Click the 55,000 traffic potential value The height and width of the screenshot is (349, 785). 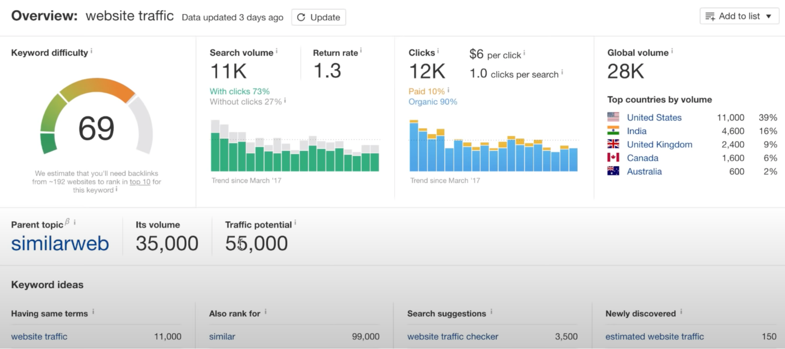tap(256, 244)
